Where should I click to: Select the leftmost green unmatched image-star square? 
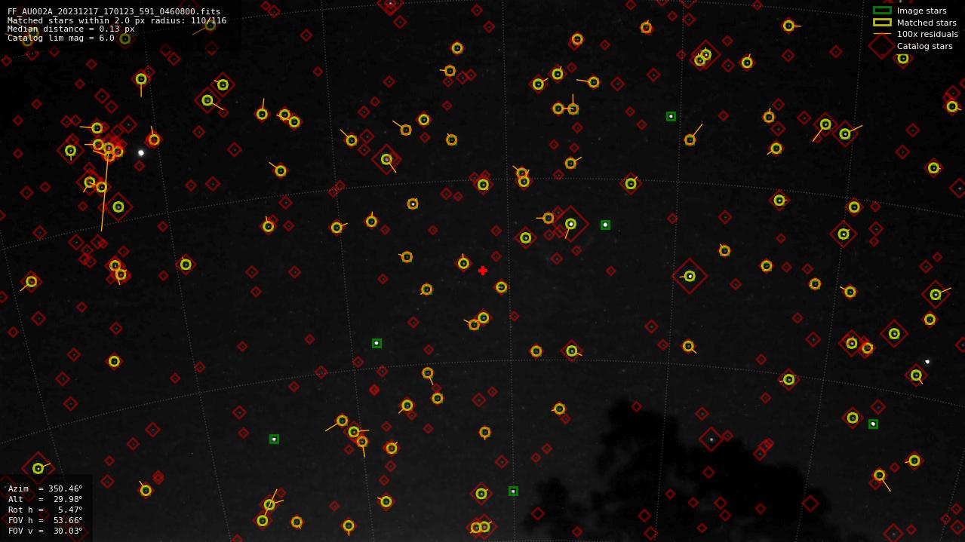(x=274, y=439)
